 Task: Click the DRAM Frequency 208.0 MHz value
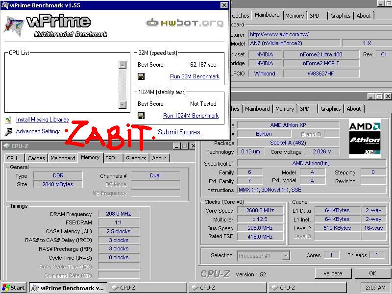119,214
